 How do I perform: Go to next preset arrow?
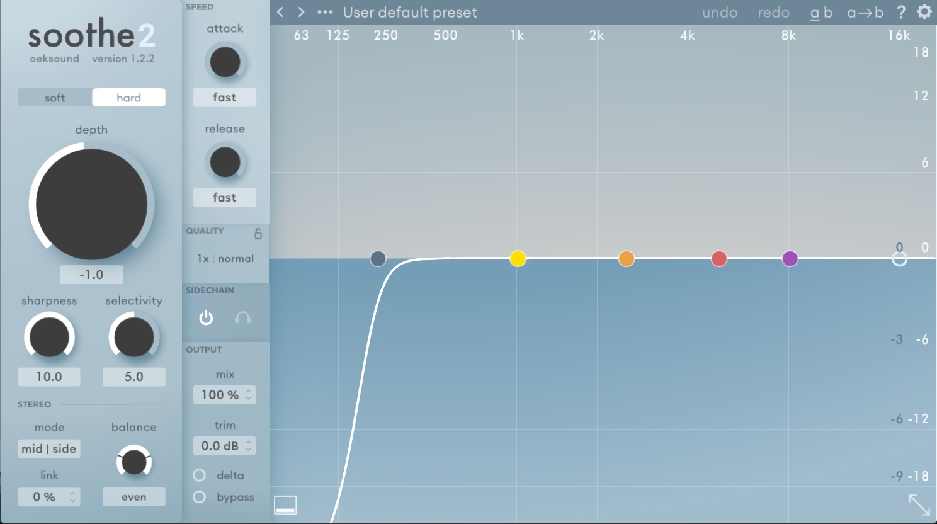pos(301,12)
